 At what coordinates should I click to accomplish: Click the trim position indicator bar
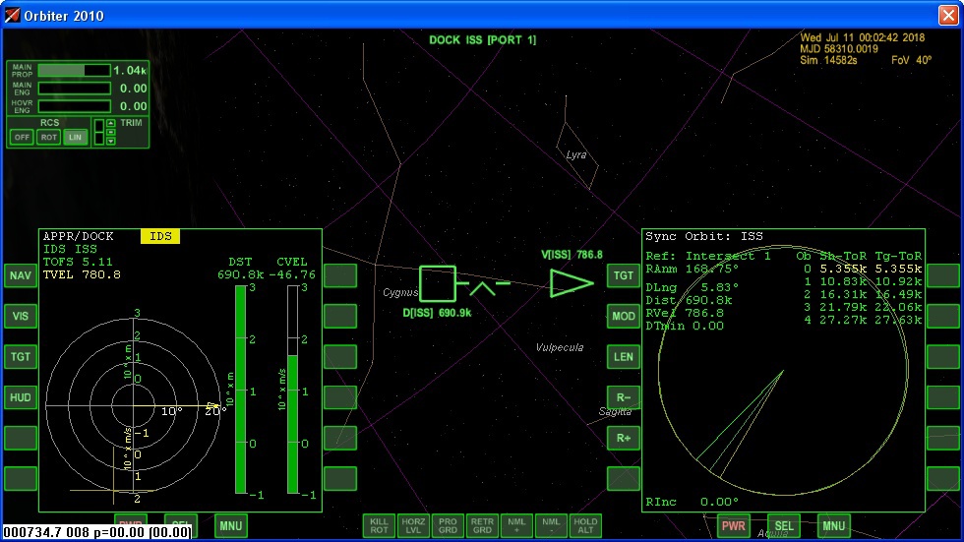click(x=99, y=132)
